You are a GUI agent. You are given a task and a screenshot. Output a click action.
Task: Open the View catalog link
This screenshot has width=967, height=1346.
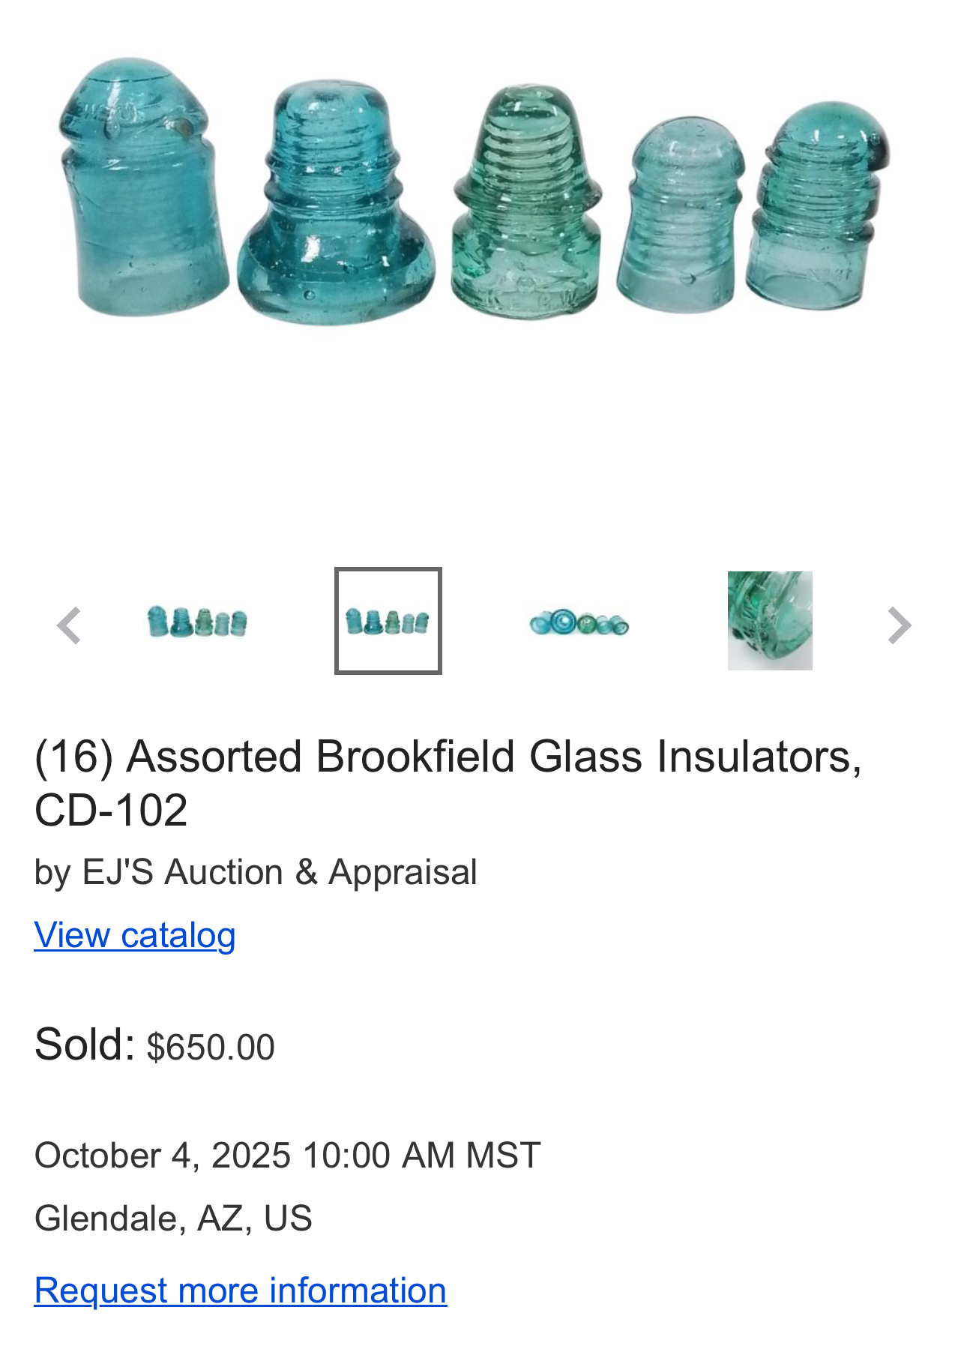coord(135,935)
